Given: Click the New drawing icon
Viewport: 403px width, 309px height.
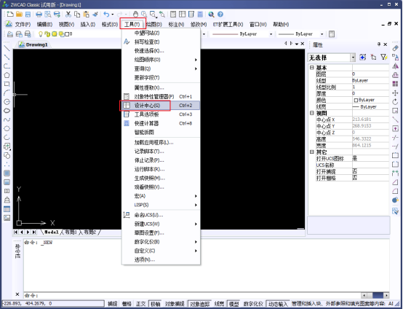Looking at the screenshot, I should click(x=10, y=14).
